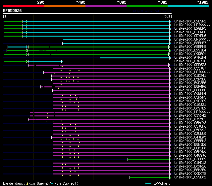The width and height of the screenshot is (212, 186).
Task: Select label UniRef100_Q2UNU9
Action: click(x=190, y=134)
